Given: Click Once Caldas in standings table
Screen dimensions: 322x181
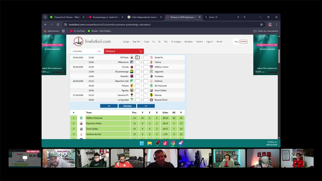Looking at the screenshot, I should [x=92, y=129].
